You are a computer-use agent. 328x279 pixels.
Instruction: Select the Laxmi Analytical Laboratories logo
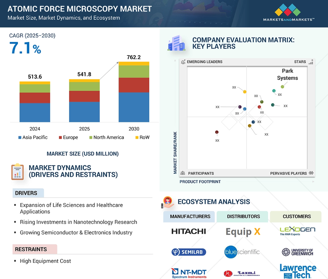pos(242,273)
